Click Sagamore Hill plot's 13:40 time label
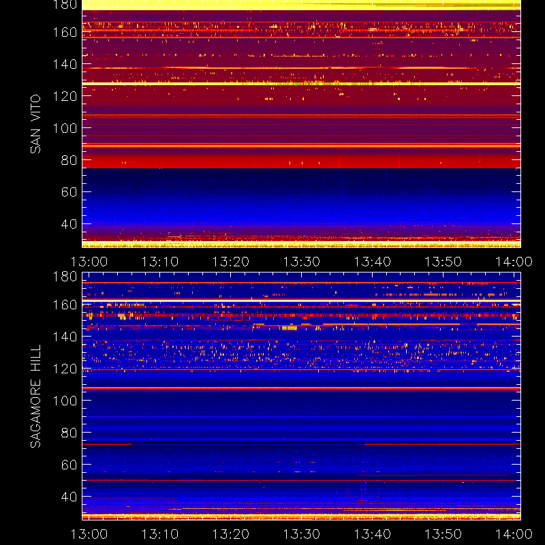The width and height of the screenshot is (545, 545). [372, 534]
